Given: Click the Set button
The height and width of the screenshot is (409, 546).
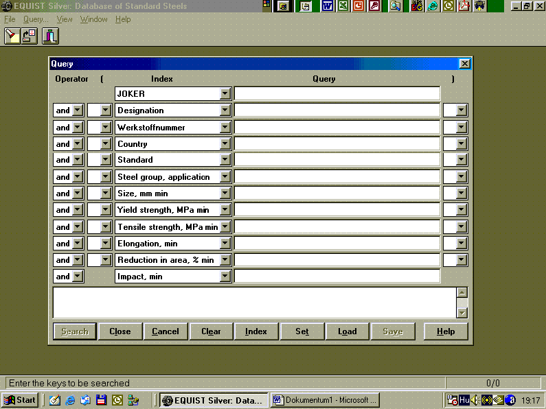Looking at the screenshot, I should pos(302,331).
